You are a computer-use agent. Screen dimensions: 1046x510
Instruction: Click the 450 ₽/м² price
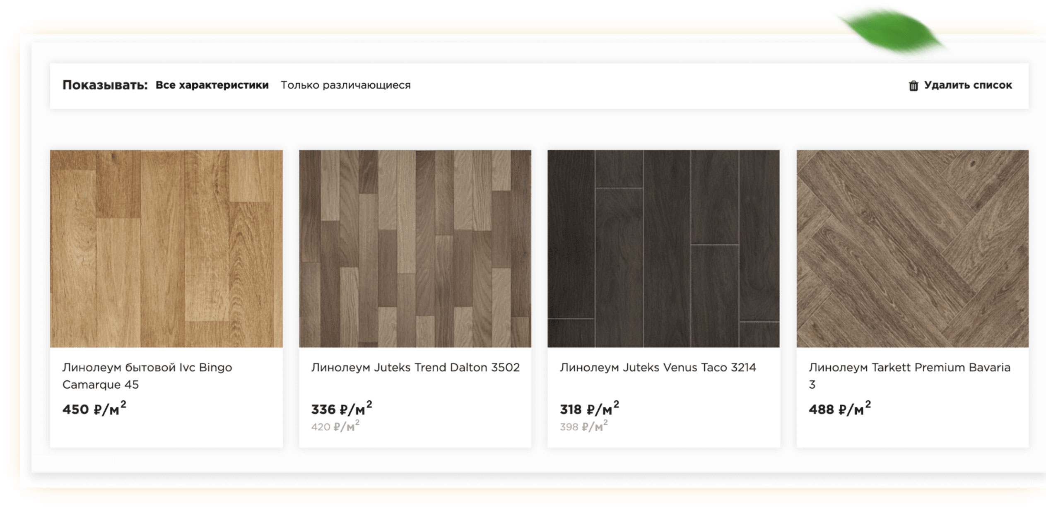[x=94, y=409]
